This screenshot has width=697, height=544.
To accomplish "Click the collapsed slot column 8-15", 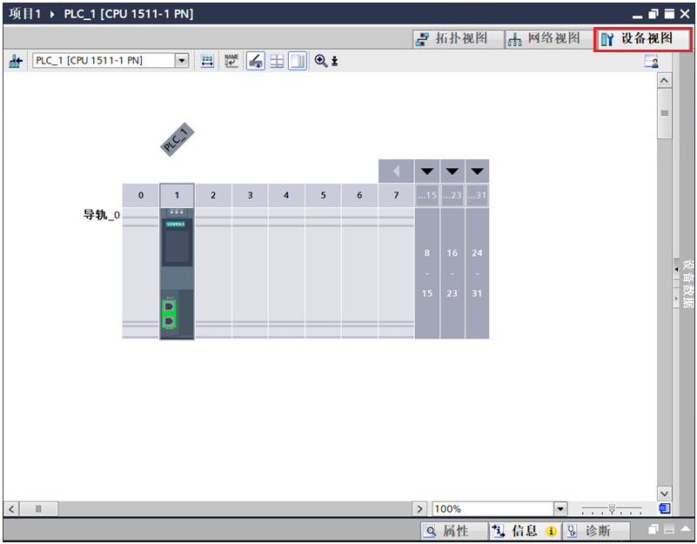I will [x=427, y=273].
